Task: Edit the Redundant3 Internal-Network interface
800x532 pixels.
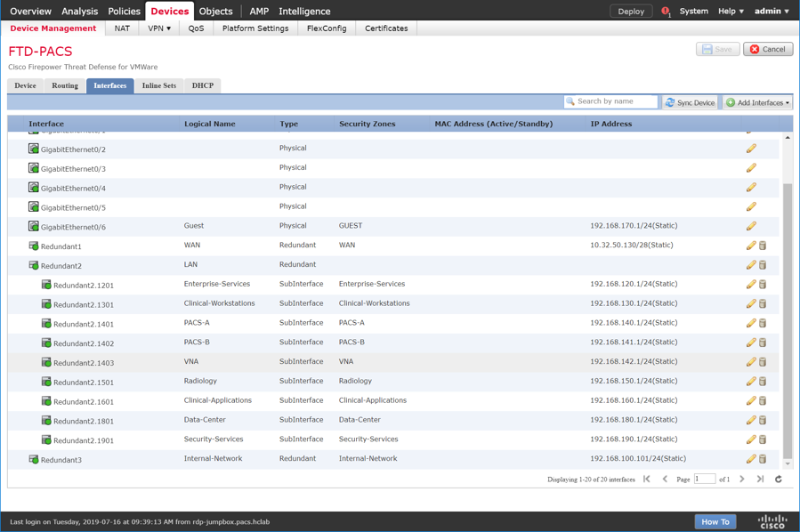Action: coord(751,459)
